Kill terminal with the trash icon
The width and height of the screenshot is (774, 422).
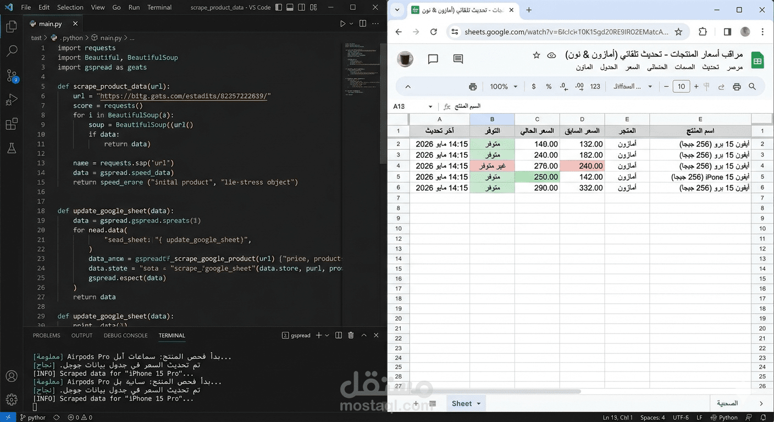(x=351, y=335)
